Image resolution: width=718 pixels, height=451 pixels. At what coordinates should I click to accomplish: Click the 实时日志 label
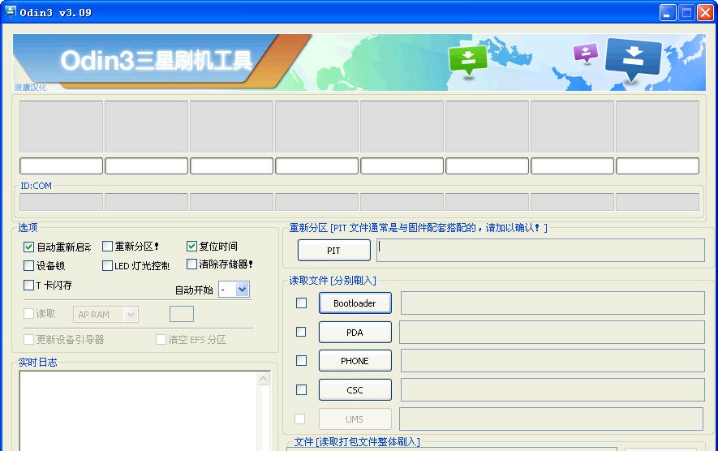point(37,363)
